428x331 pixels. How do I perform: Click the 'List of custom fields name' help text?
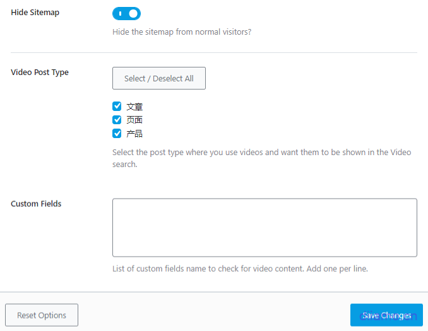(x=240, y=269)
